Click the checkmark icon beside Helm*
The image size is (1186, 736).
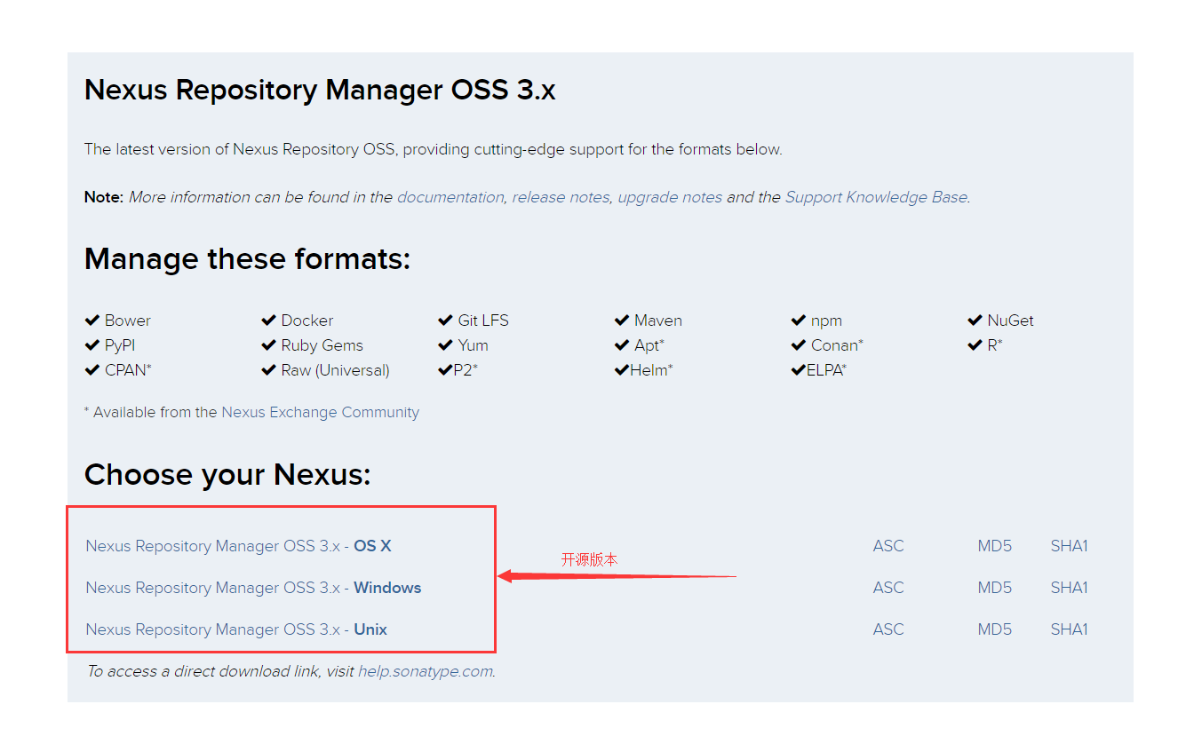(x=622, y=370)
